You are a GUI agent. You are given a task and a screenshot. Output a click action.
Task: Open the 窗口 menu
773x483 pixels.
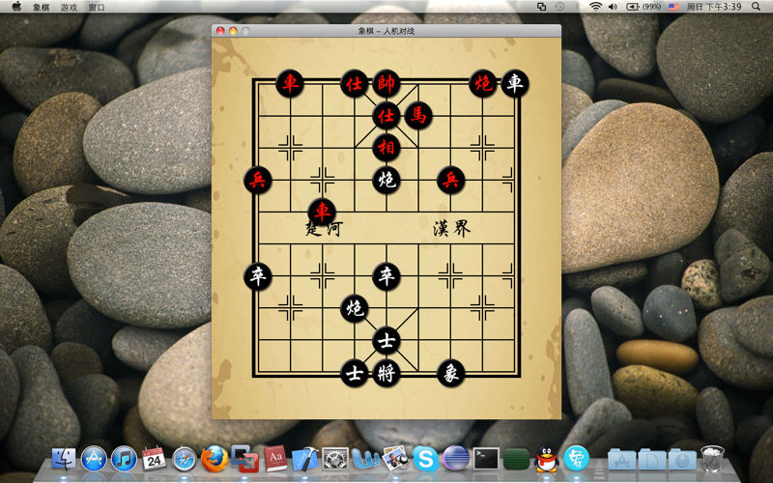coord(97,7)
